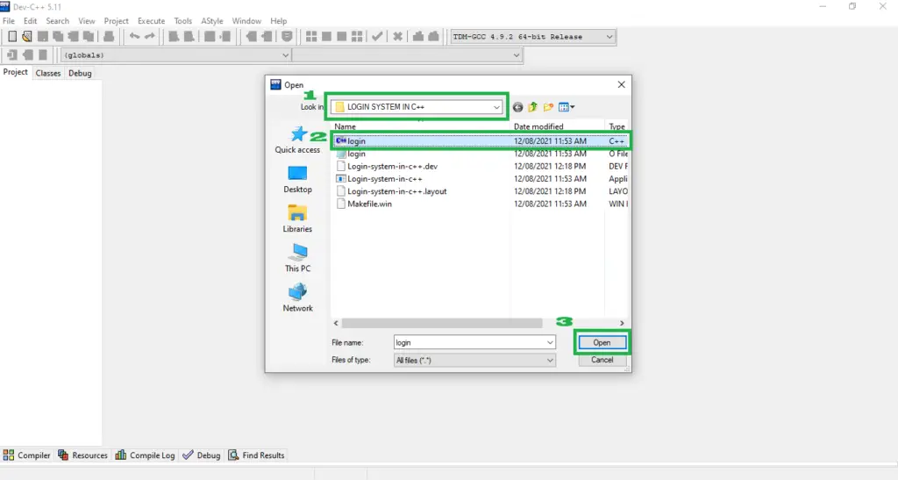Expand the Look in folder dropdown
Viewport: 898px width, 480px height.
[497, 107]
